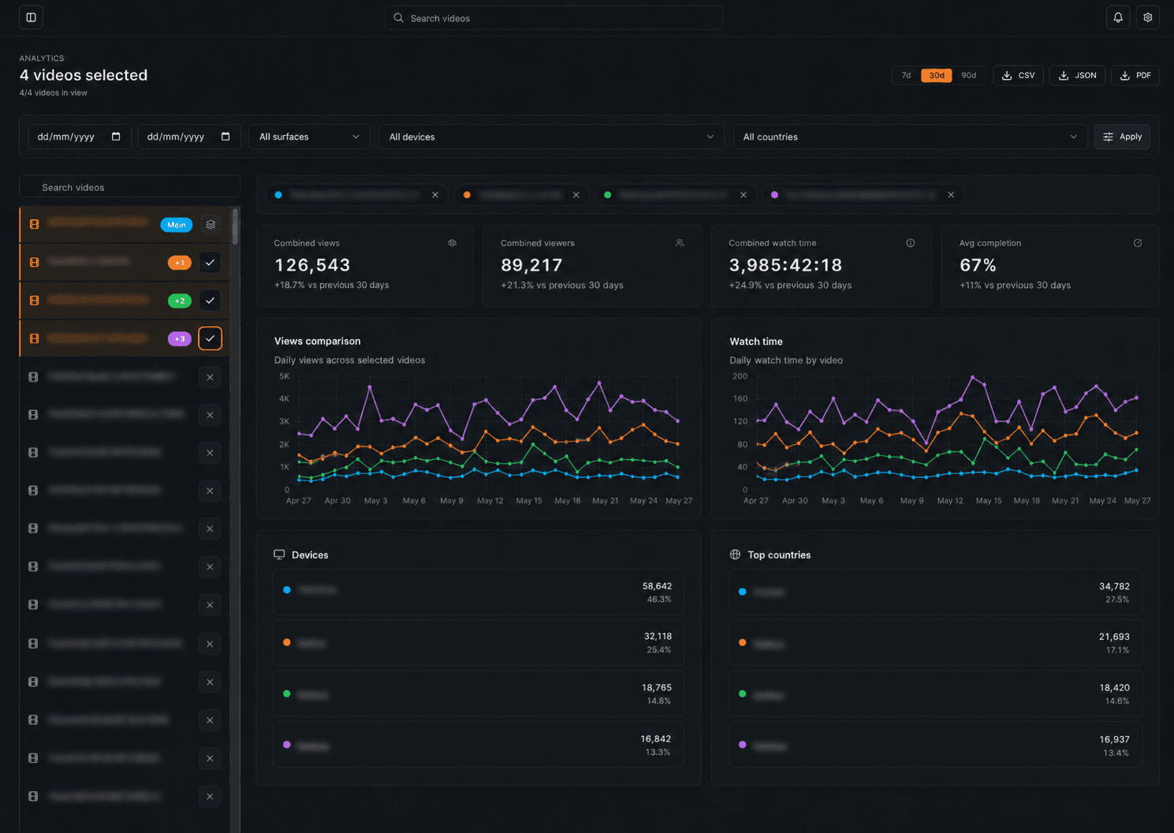The height and width of the screenshot is (833, 1174).
Task: Select the 3,985:42:18 watch time value
Action: tap(785, 265)
